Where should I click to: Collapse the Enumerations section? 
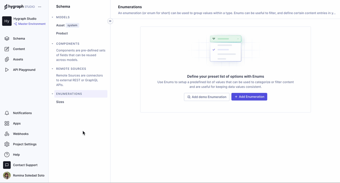click(x=53, y=94)
